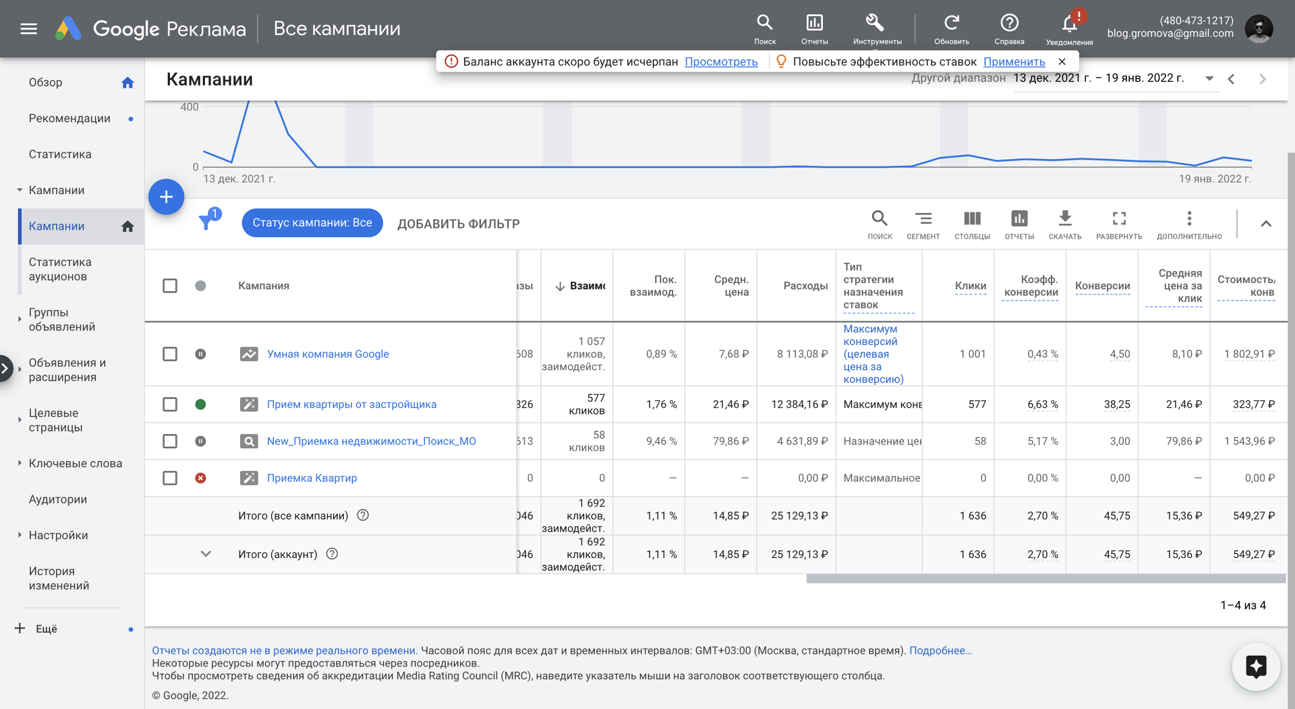Click the horizontal table scrollbar
The height and width of the screenshot is (709, 1295).
pos(1045,579)
